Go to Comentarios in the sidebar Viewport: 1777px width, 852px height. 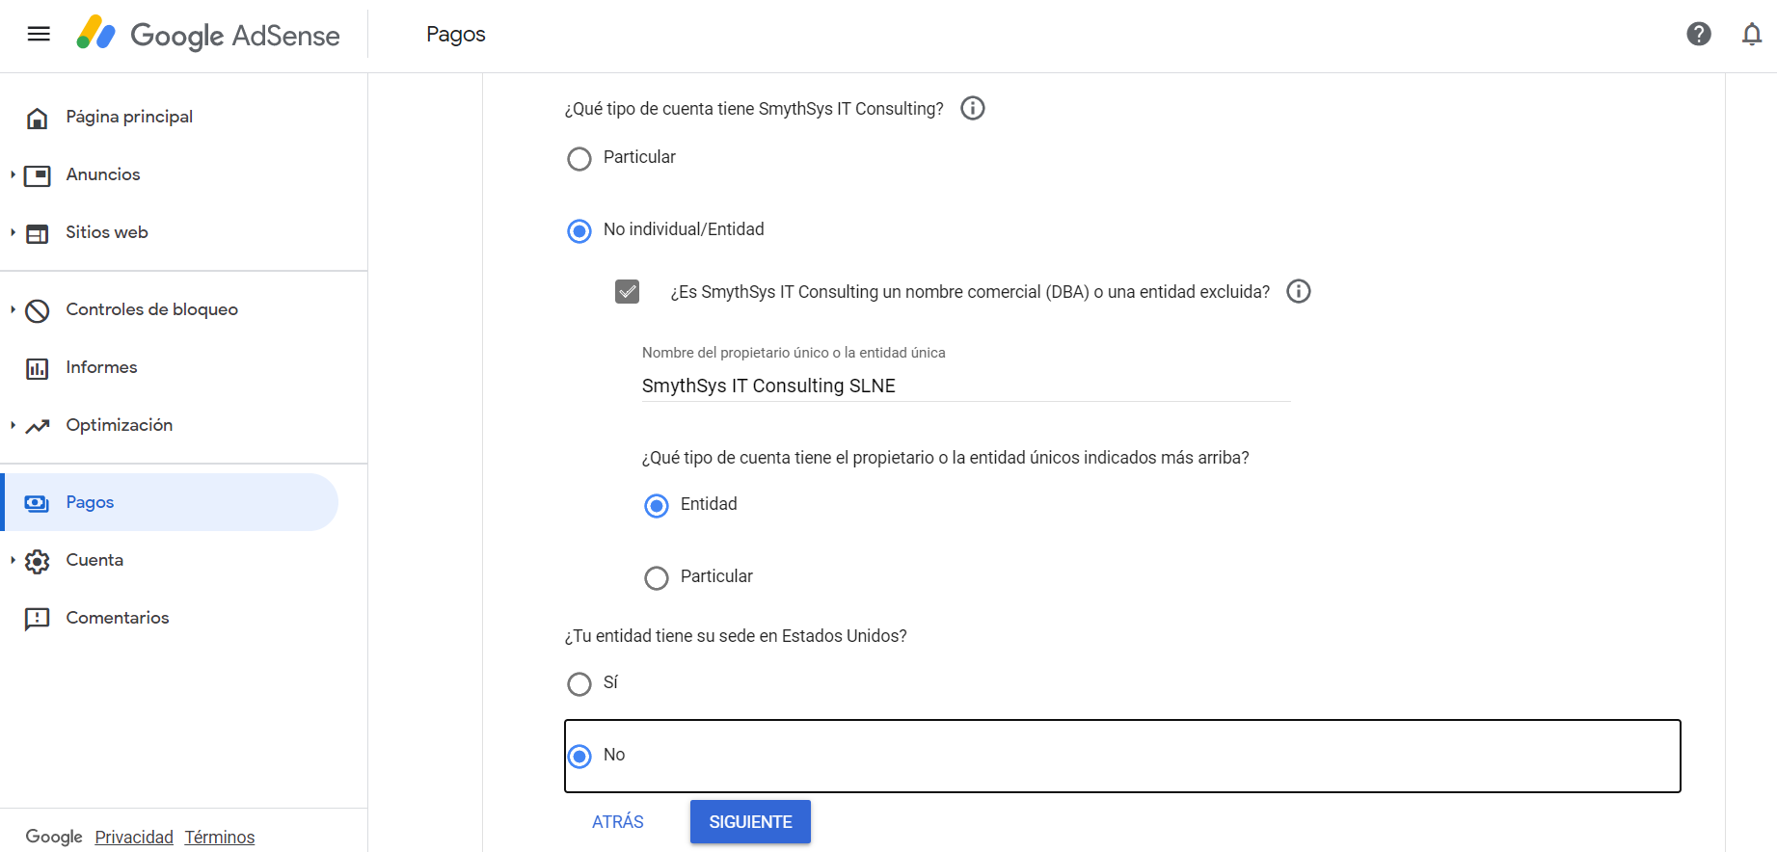point(117,618)
